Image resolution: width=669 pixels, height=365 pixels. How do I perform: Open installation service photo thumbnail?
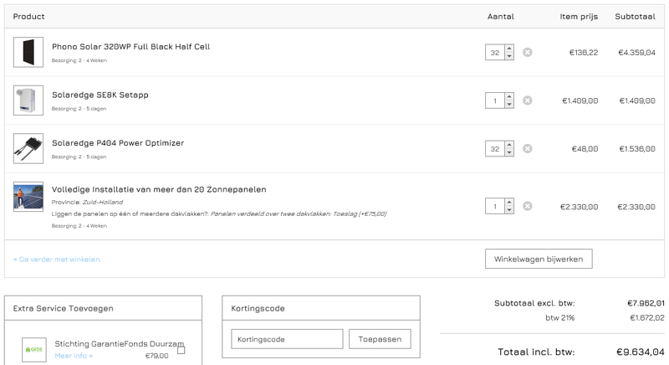pyautogui.click(x=28, y=197)
